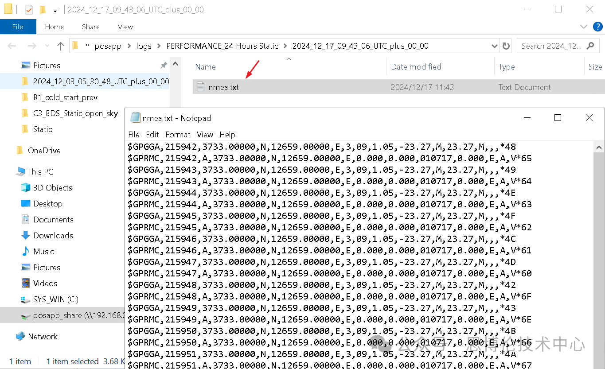Select the Music folder in sidebar
605x369 pixels.
coord(43,252)
